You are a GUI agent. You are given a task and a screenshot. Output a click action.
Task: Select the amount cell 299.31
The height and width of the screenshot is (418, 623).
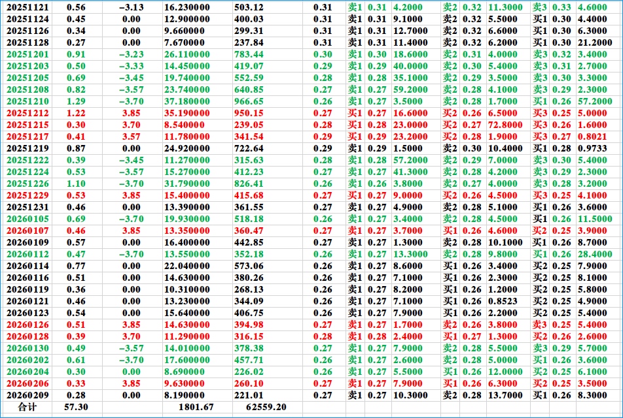point(249,31)
